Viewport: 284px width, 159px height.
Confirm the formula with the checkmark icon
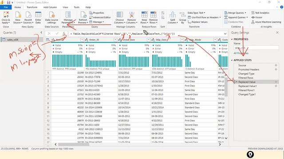[x=57, y=34]
